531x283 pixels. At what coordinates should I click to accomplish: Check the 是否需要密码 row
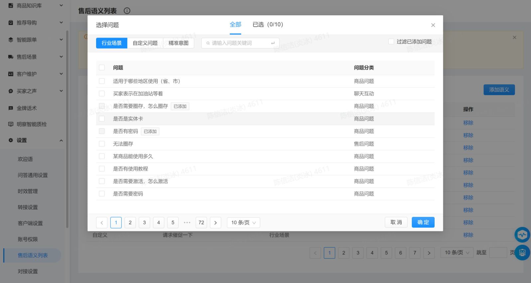coord(102,194)
